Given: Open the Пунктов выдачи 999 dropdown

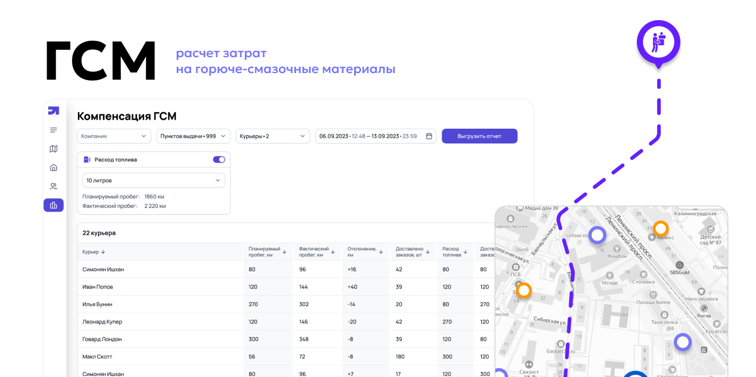Looking at the screenshot, I should pos(193,136).
